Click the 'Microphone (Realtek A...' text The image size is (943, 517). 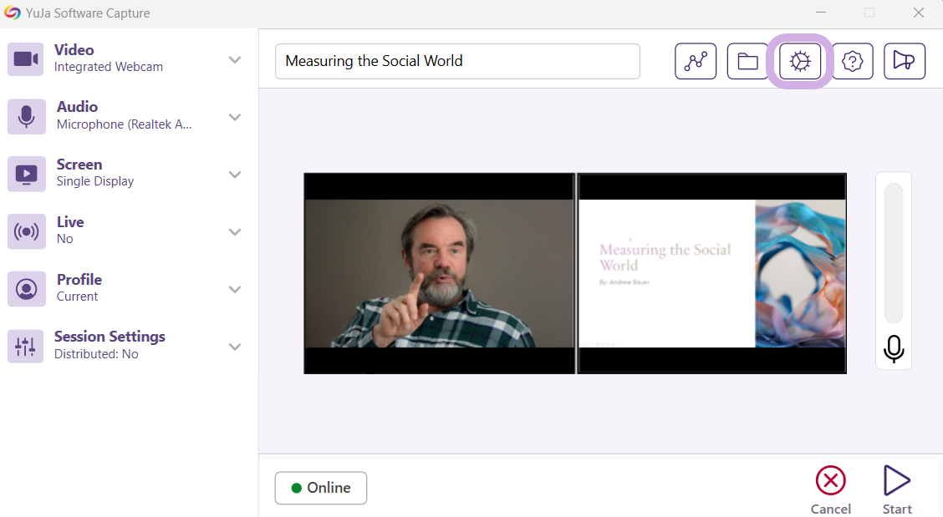(x=124, y=124)
